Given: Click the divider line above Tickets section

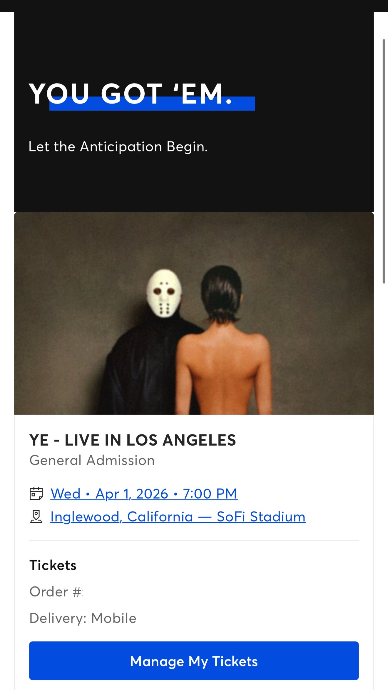Looking at the screenshot, I should tap(194, 540).
